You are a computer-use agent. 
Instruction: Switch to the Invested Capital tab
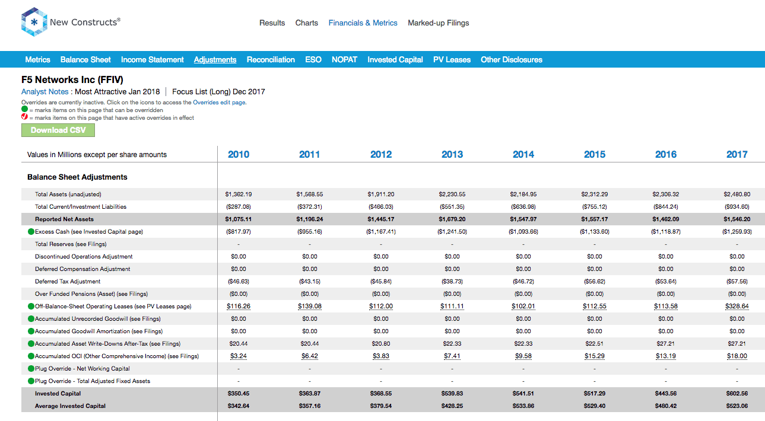[395, 60]
